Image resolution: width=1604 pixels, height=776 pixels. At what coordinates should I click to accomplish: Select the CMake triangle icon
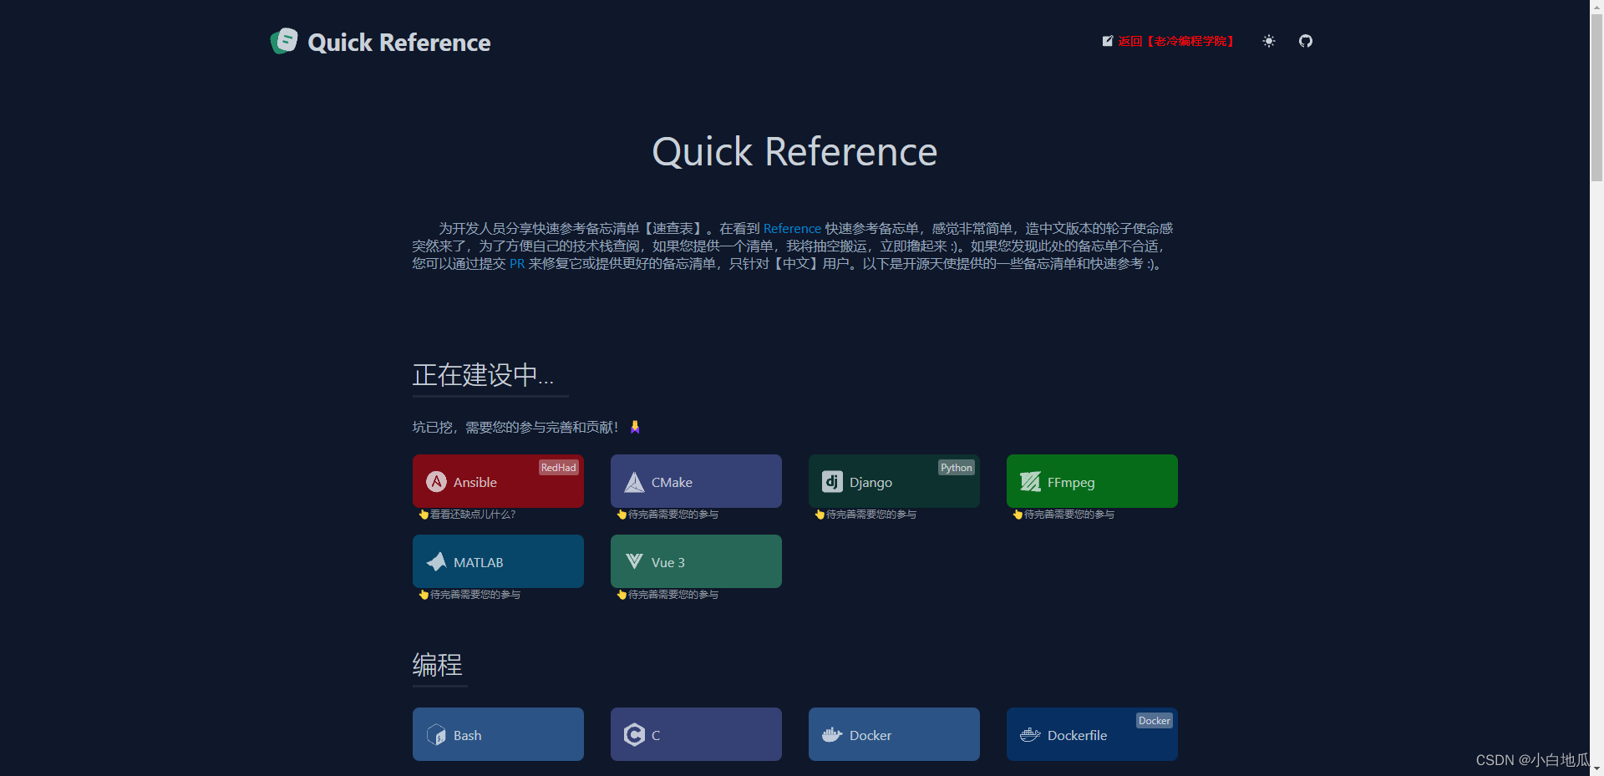click(x=633, y=481)
